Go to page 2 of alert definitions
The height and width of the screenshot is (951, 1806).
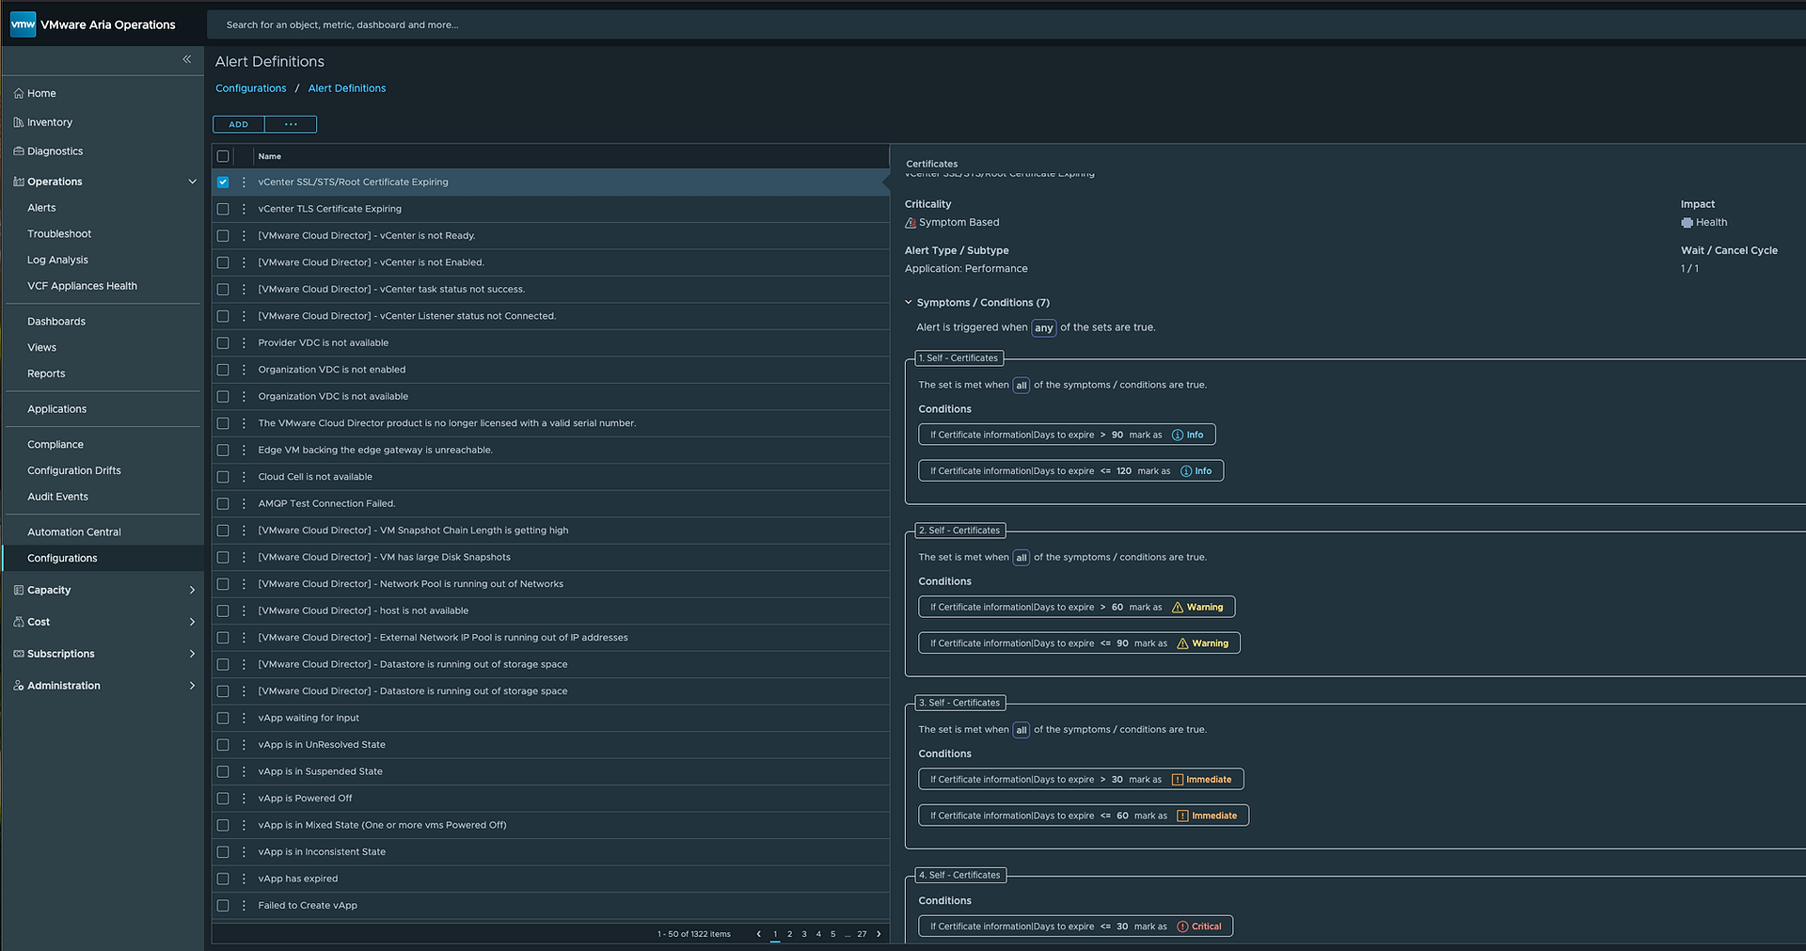(790, 934)
